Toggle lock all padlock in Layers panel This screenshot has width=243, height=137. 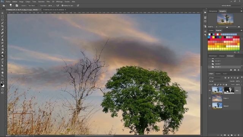(226, 84)
